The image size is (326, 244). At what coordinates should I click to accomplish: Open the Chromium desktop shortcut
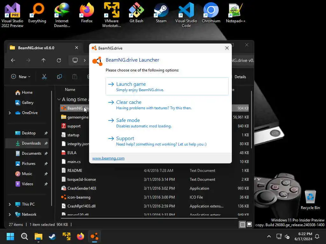pyautogui.click(x=211, y=13)
